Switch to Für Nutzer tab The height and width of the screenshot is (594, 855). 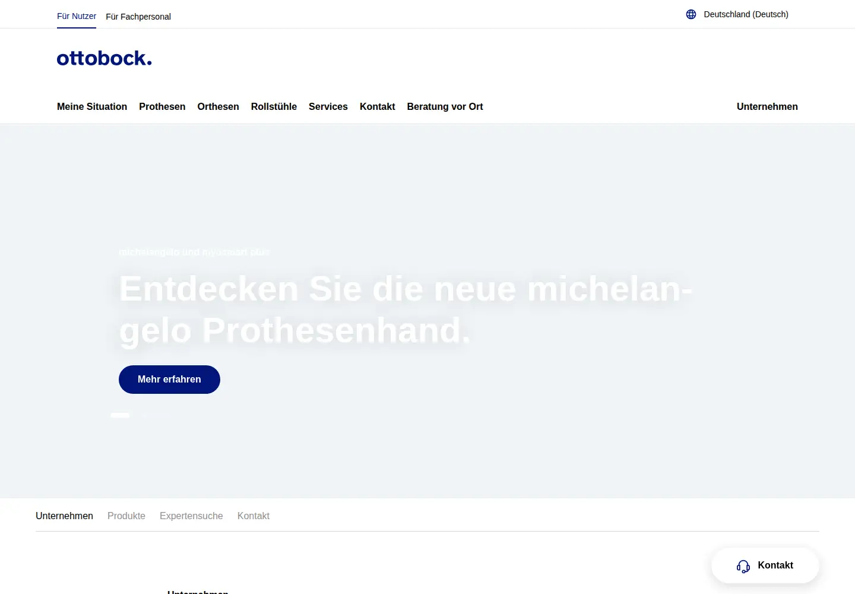77,16
